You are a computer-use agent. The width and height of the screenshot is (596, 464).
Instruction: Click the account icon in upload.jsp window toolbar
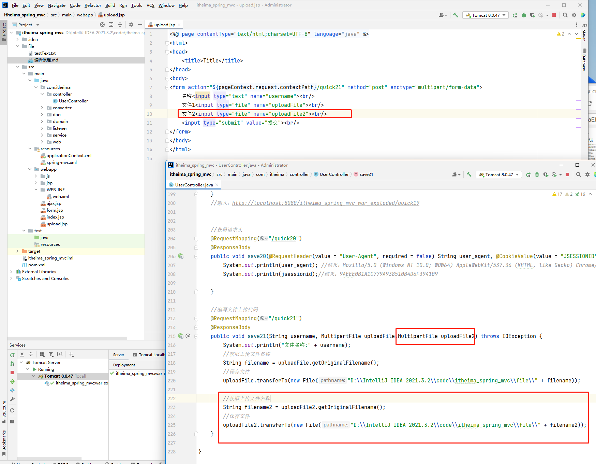(x=443, y=15)
